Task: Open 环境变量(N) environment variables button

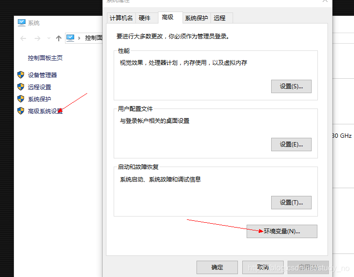Action: coord(282,231)
